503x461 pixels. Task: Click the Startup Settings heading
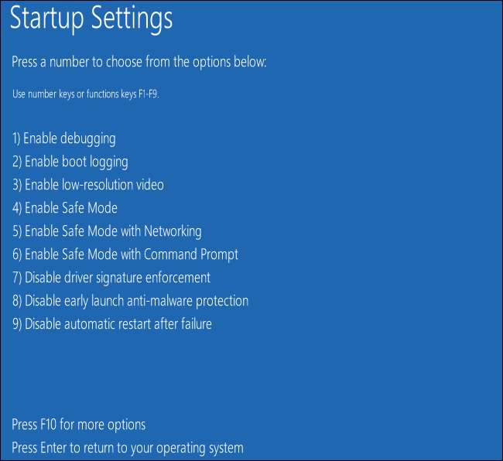pos(91,19)
